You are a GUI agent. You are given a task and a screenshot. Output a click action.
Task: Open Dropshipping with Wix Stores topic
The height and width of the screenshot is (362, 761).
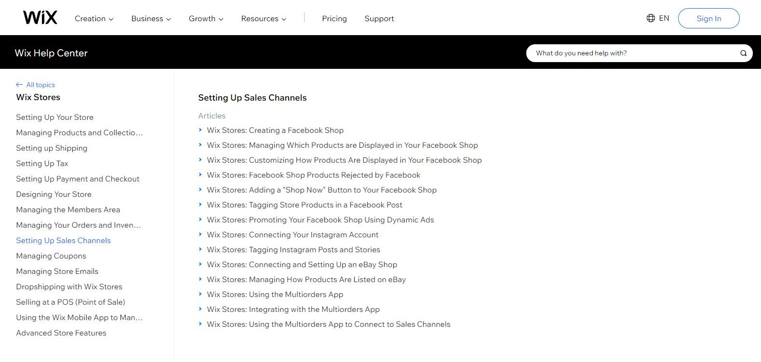(x=69, y=287)
